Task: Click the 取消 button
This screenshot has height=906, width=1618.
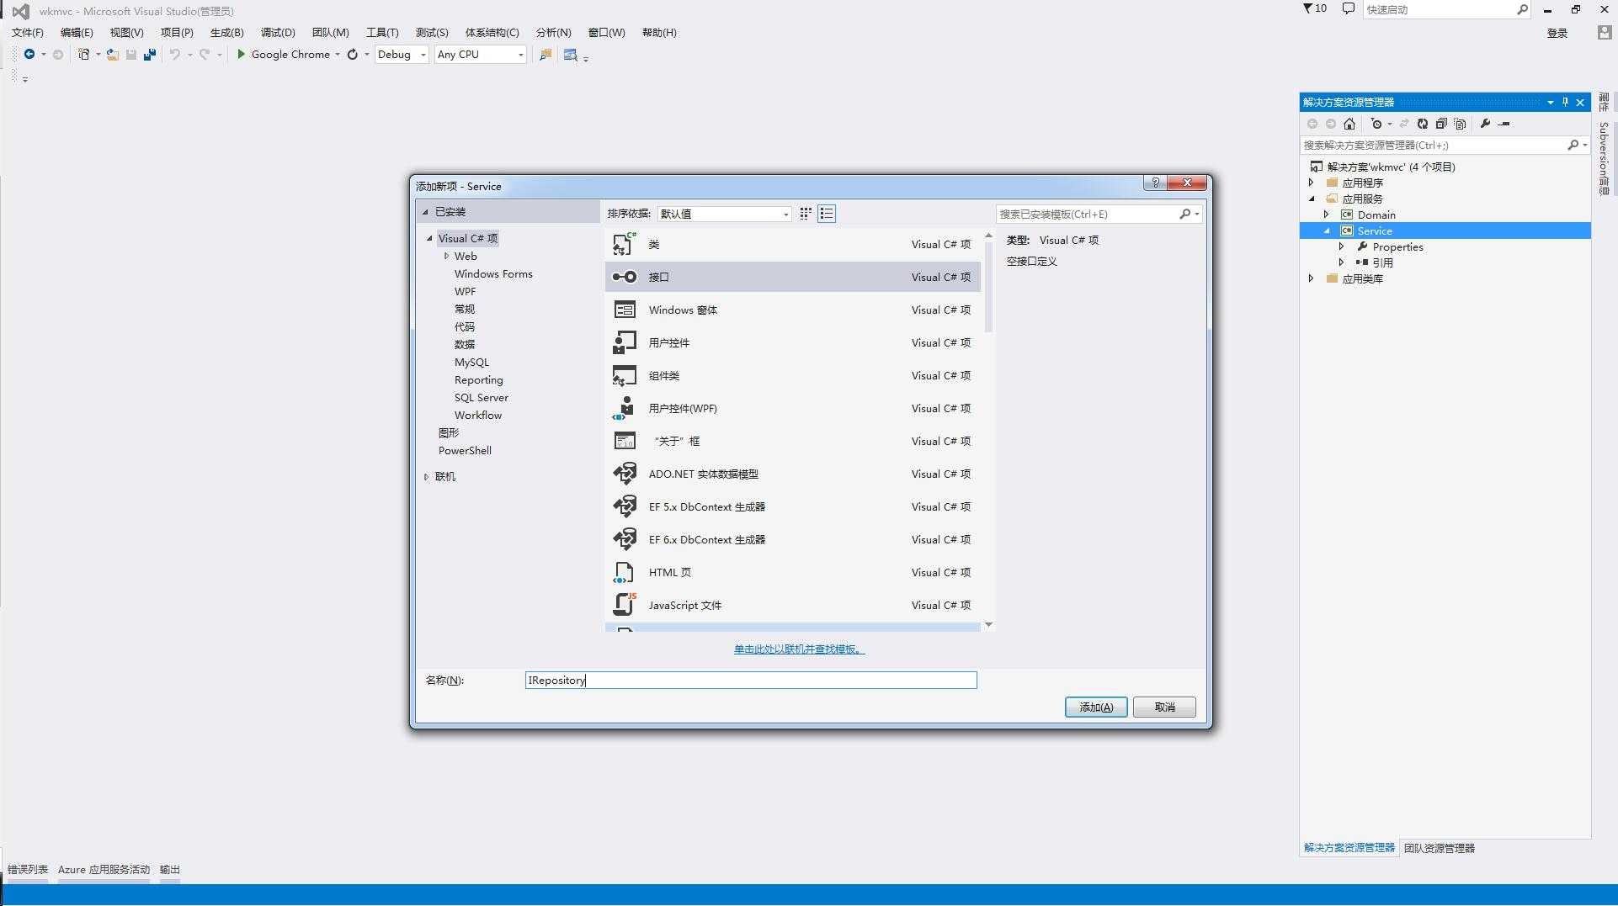Action: 1164,707
